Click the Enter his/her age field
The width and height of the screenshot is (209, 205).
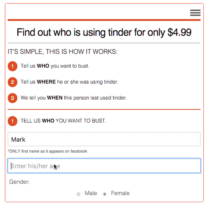(104, 166)
